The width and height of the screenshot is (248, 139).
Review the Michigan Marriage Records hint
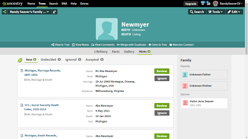coord(162,71)
